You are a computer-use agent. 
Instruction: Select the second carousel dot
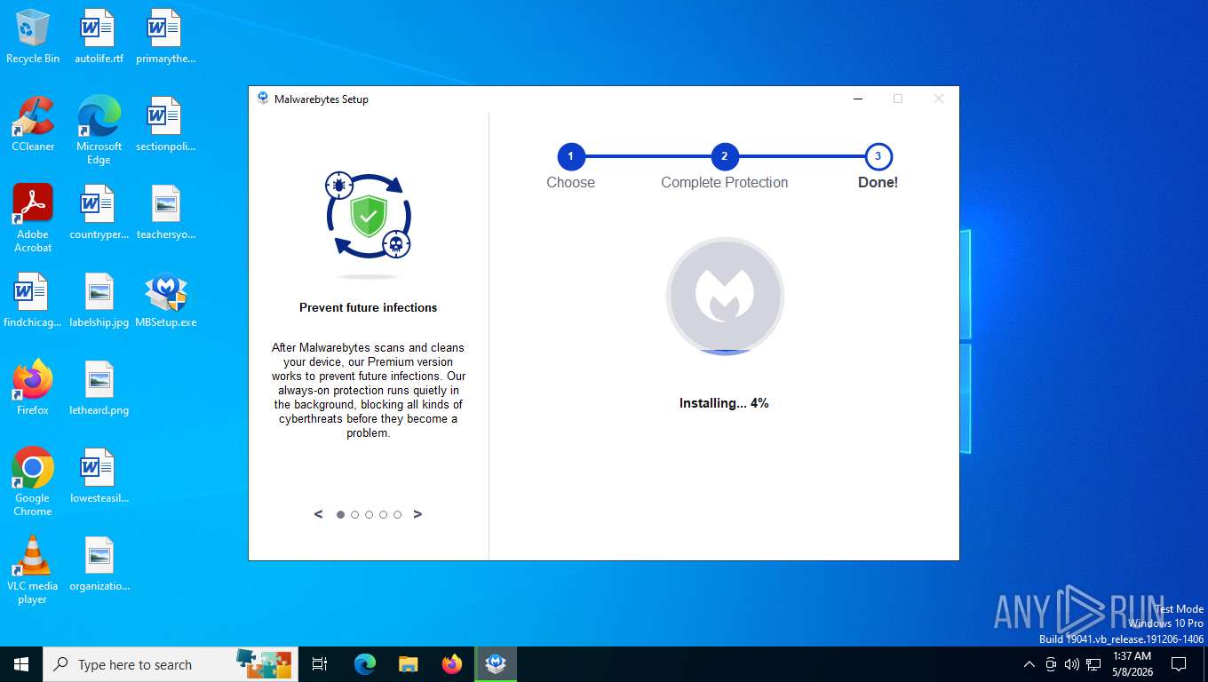click(354, 514)
